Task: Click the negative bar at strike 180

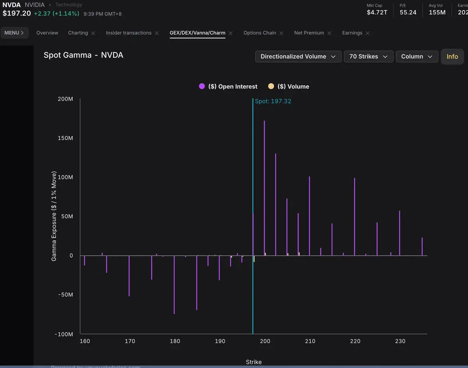Action: click(x=174, y=285)
